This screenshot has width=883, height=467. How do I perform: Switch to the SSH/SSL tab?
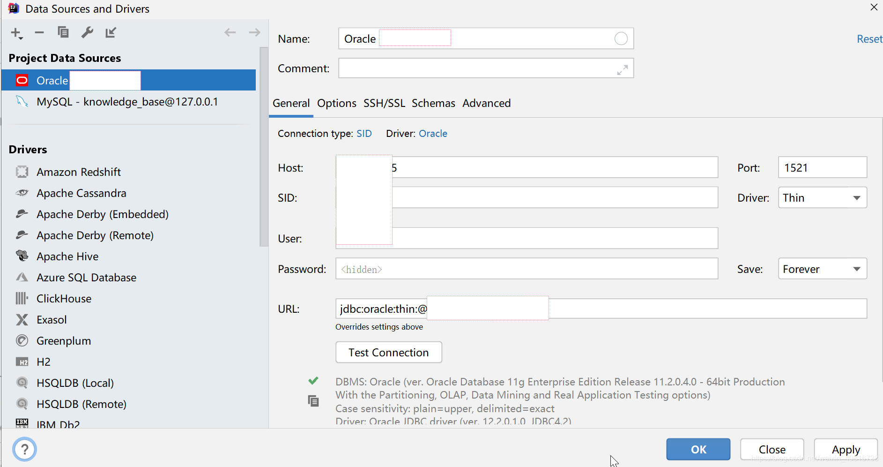point(384,103)
